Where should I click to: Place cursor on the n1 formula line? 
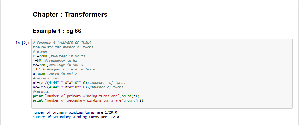pos(79,83)
